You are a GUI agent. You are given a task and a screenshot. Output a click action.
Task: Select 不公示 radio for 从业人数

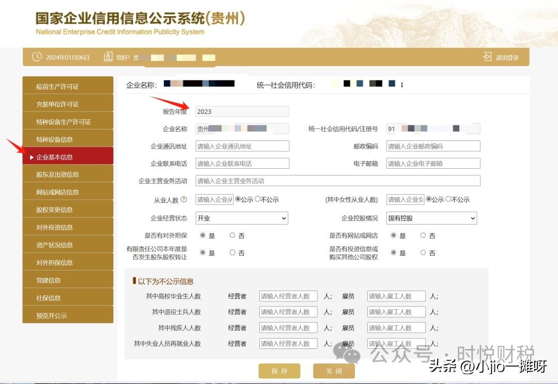click(258, 199)
